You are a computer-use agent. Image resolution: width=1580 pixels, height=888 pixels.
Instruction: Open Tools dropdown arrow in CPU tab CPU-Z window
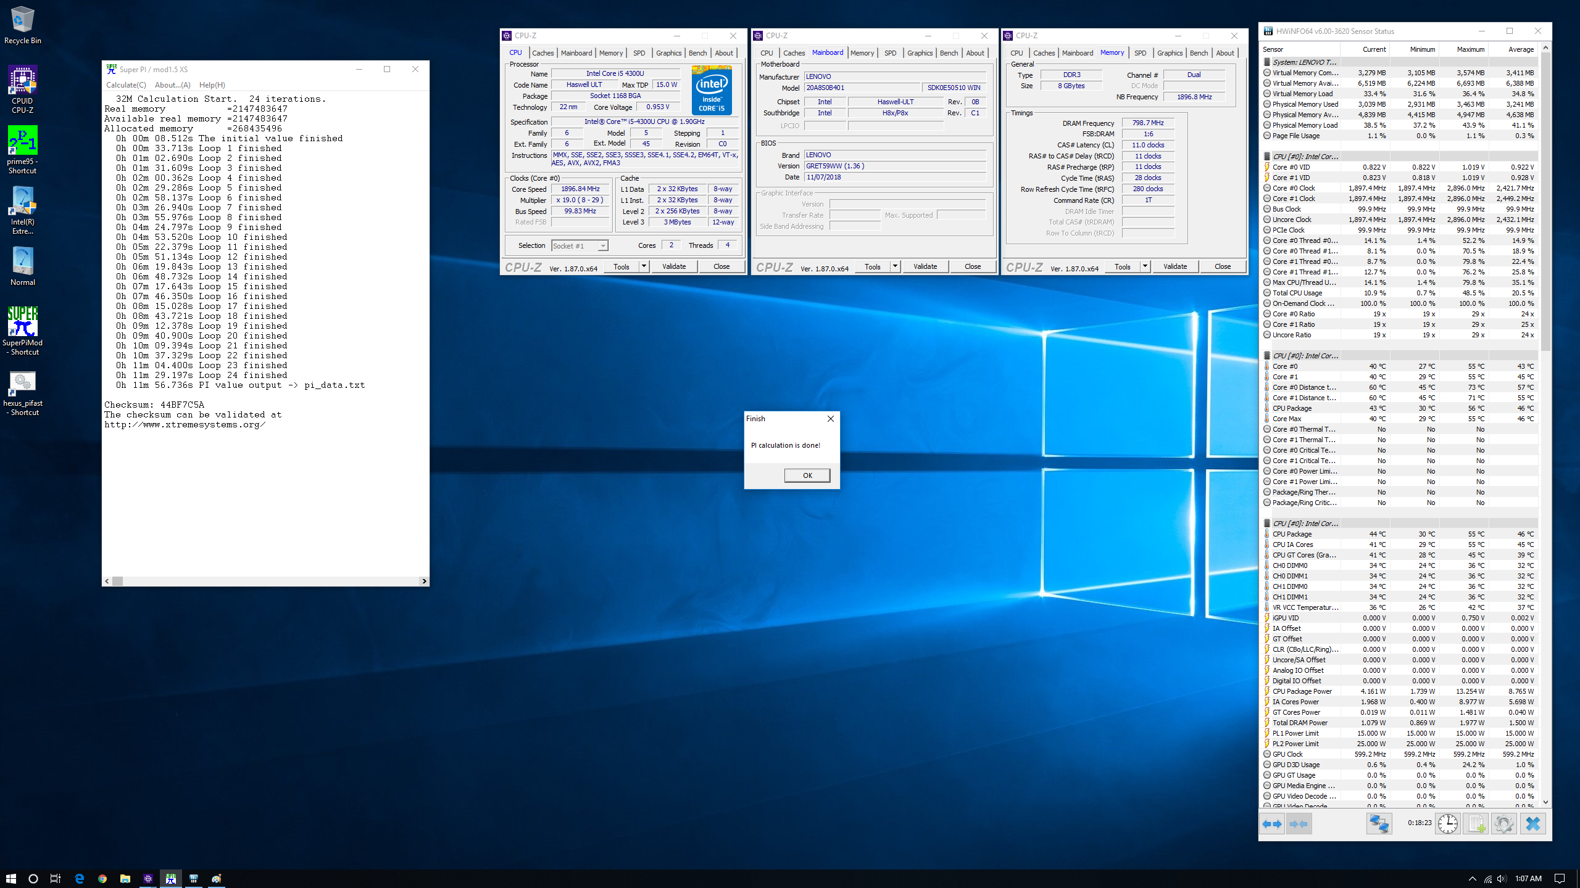(644, 266)
